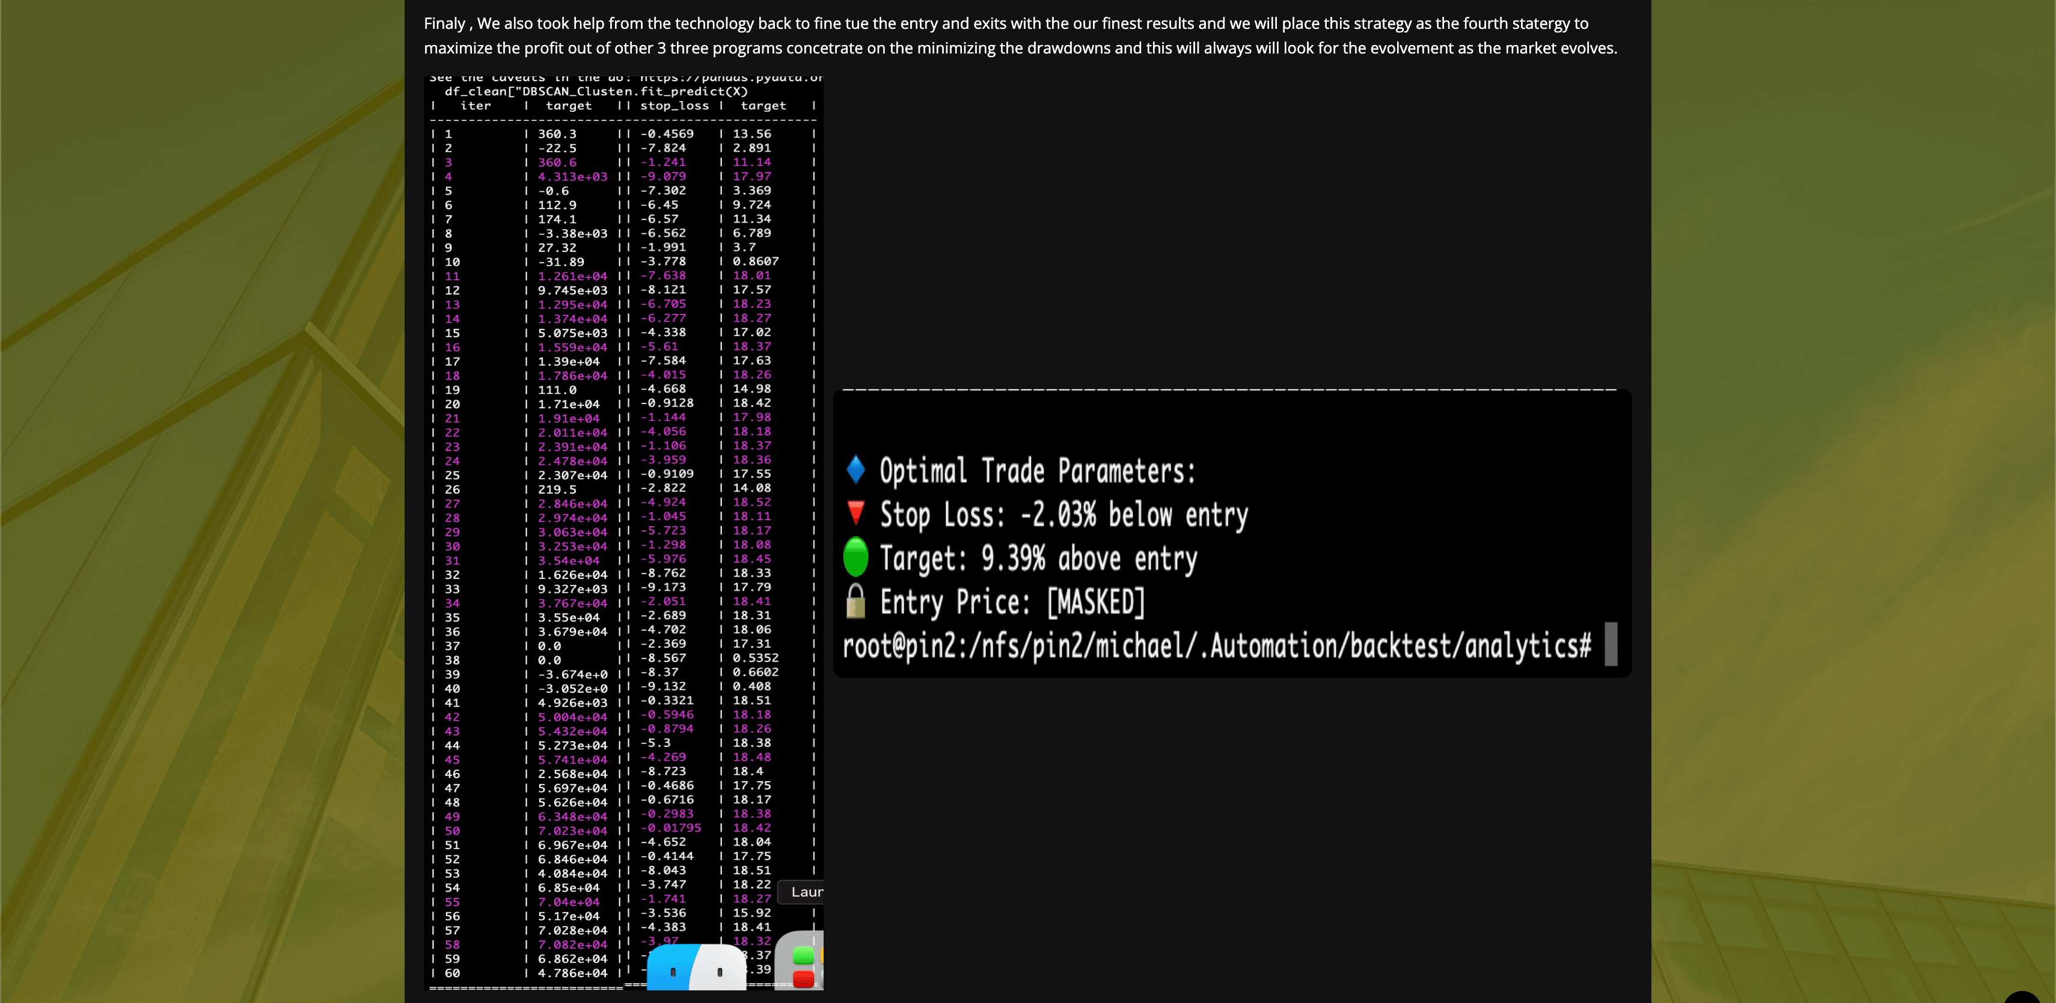Click the green circle Target icon
This screenshot has width=2056, height=1003.
click(x=855, y=557)
